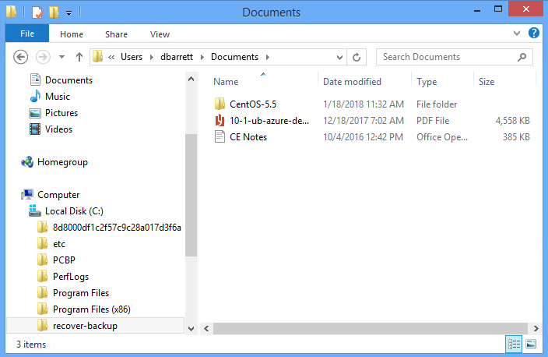Click the window system folder icon in title bar

tap(12, 12)
